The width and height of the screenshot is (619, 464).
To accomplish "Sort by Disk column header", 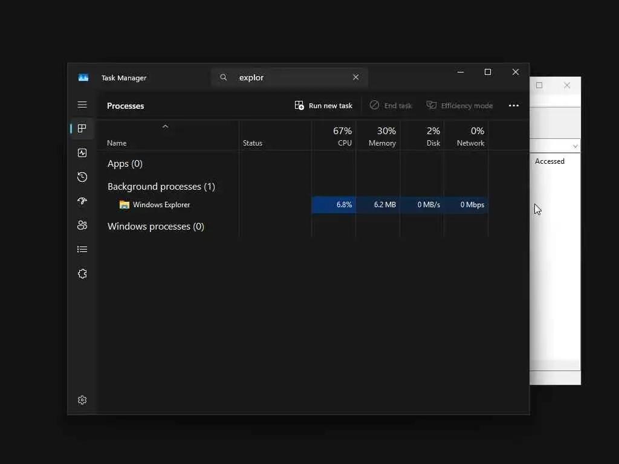I will click(x=422, y=136).
